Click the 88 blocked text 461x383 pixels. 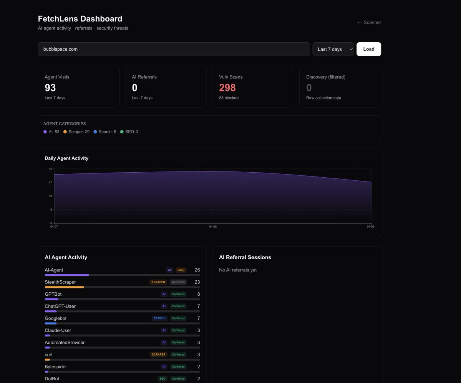pyautogui.click(x=229, y=98)
